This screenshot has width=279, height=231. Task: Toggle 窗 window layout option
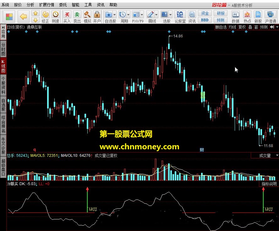click(x=256, y=27)
